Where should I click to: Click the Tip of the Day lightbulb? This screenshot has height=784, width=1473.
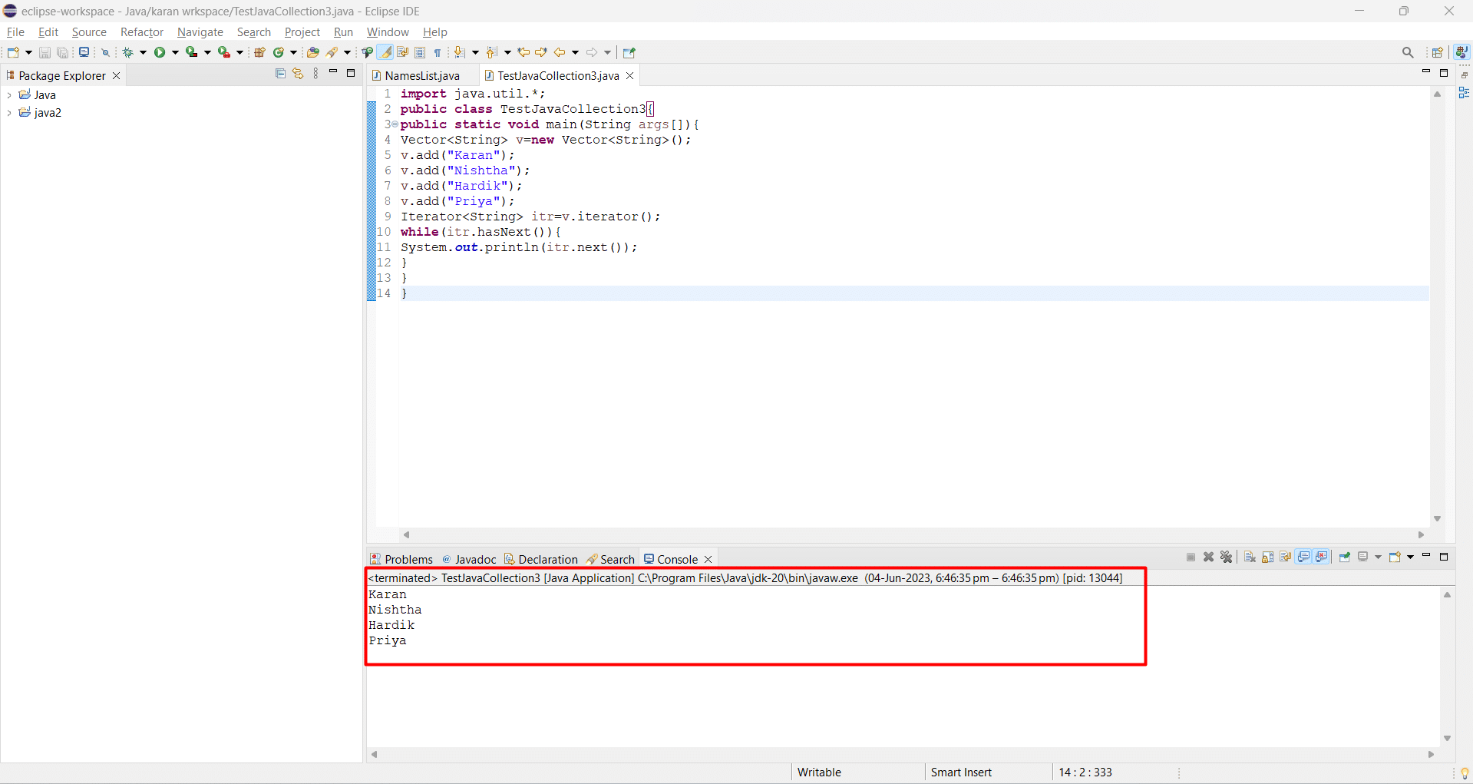1465,773
